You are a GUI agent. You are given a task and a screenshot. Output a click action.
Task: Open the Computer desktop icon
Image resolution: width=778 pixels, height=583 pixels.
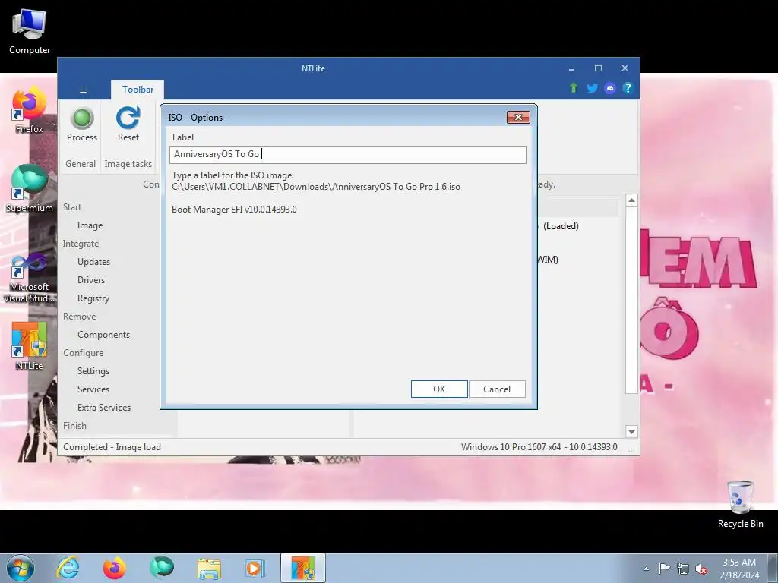30,30
